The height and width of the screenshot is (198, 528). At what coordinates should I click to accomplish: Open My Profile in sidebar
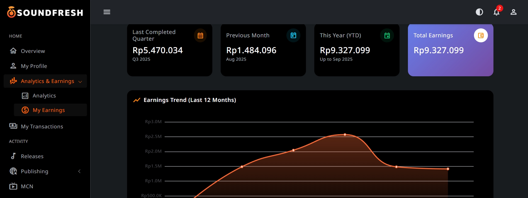click(34, 66)
